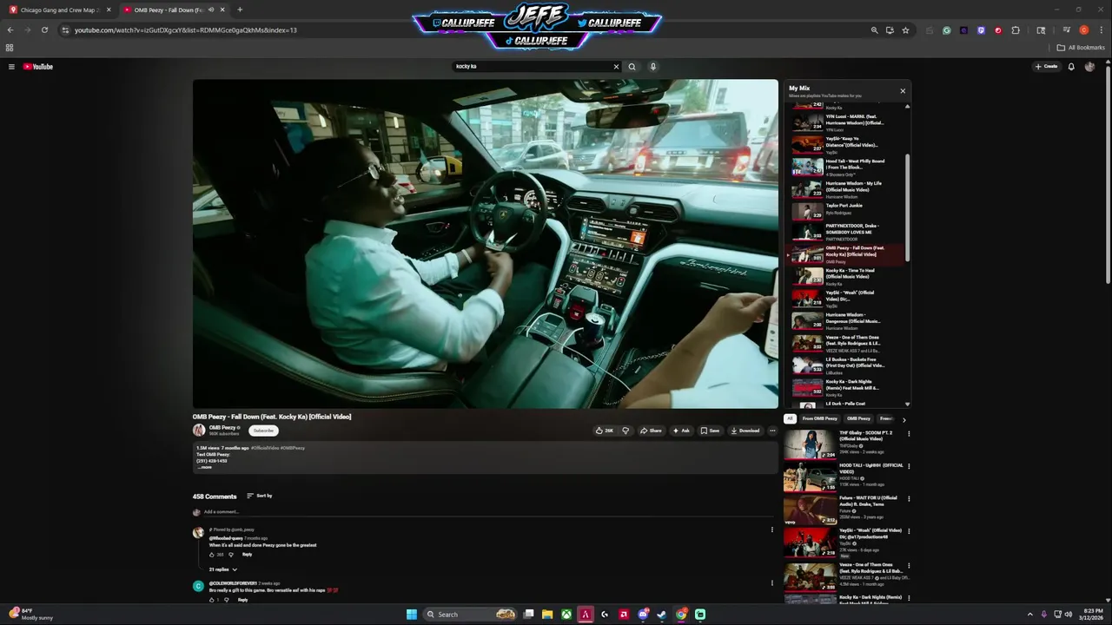
Task: Open the Sort by comments dropdown
Action: point(260,496)
